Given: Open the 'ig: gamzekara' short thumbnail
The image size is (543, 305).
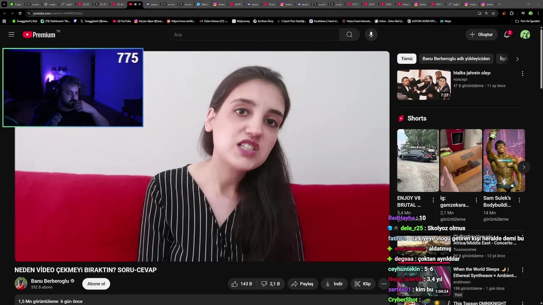Looking at the screenshot, I should click(461, 161).
